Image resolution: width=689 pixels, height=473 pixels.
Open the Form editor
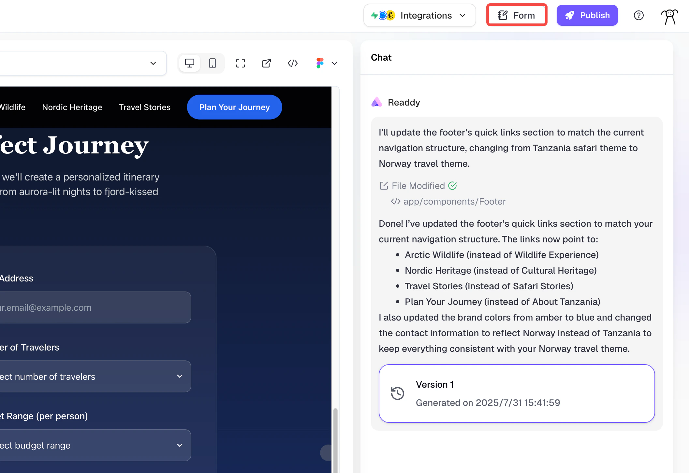[516, 15]
